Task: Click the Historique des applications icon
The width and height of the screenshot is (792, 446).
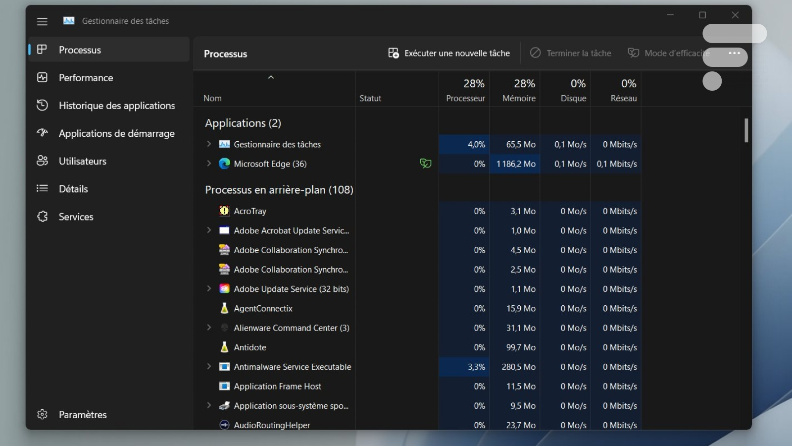Action: [43, 105]
